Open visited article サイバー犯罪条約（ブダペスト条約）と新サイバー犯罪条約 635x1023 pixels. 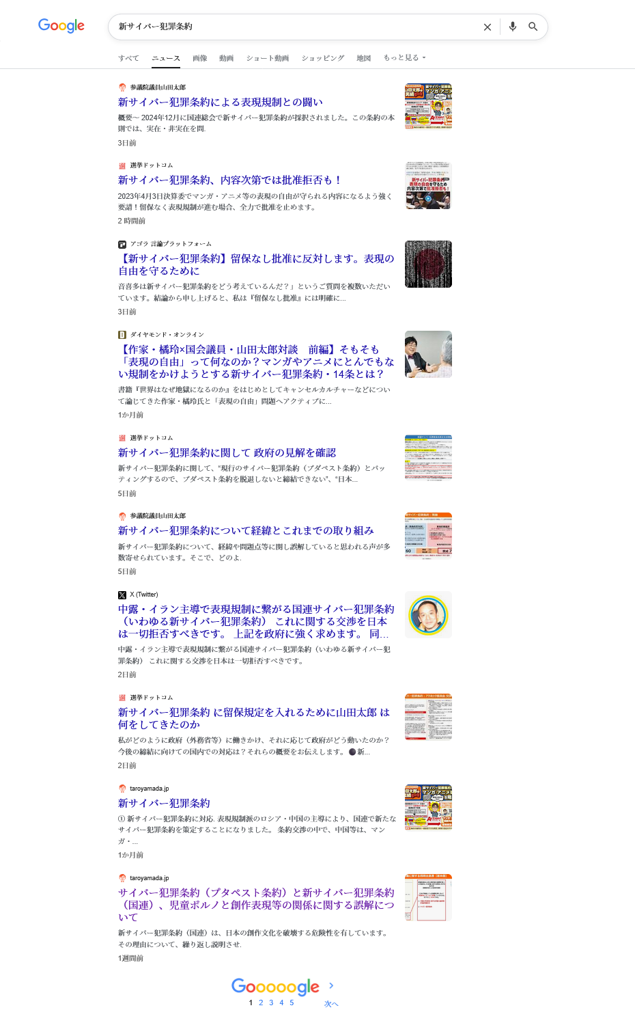coord(256,905)
